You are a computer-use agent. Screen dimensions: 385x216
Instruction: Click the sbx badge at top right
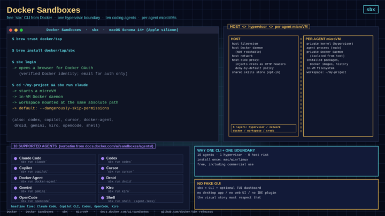coord(371,10)
